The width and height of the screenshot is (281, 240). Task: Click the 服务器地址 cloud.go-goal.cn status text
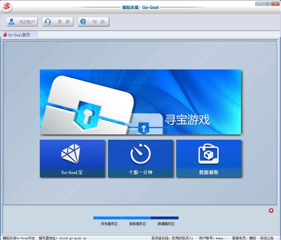(x=62, y=238)
